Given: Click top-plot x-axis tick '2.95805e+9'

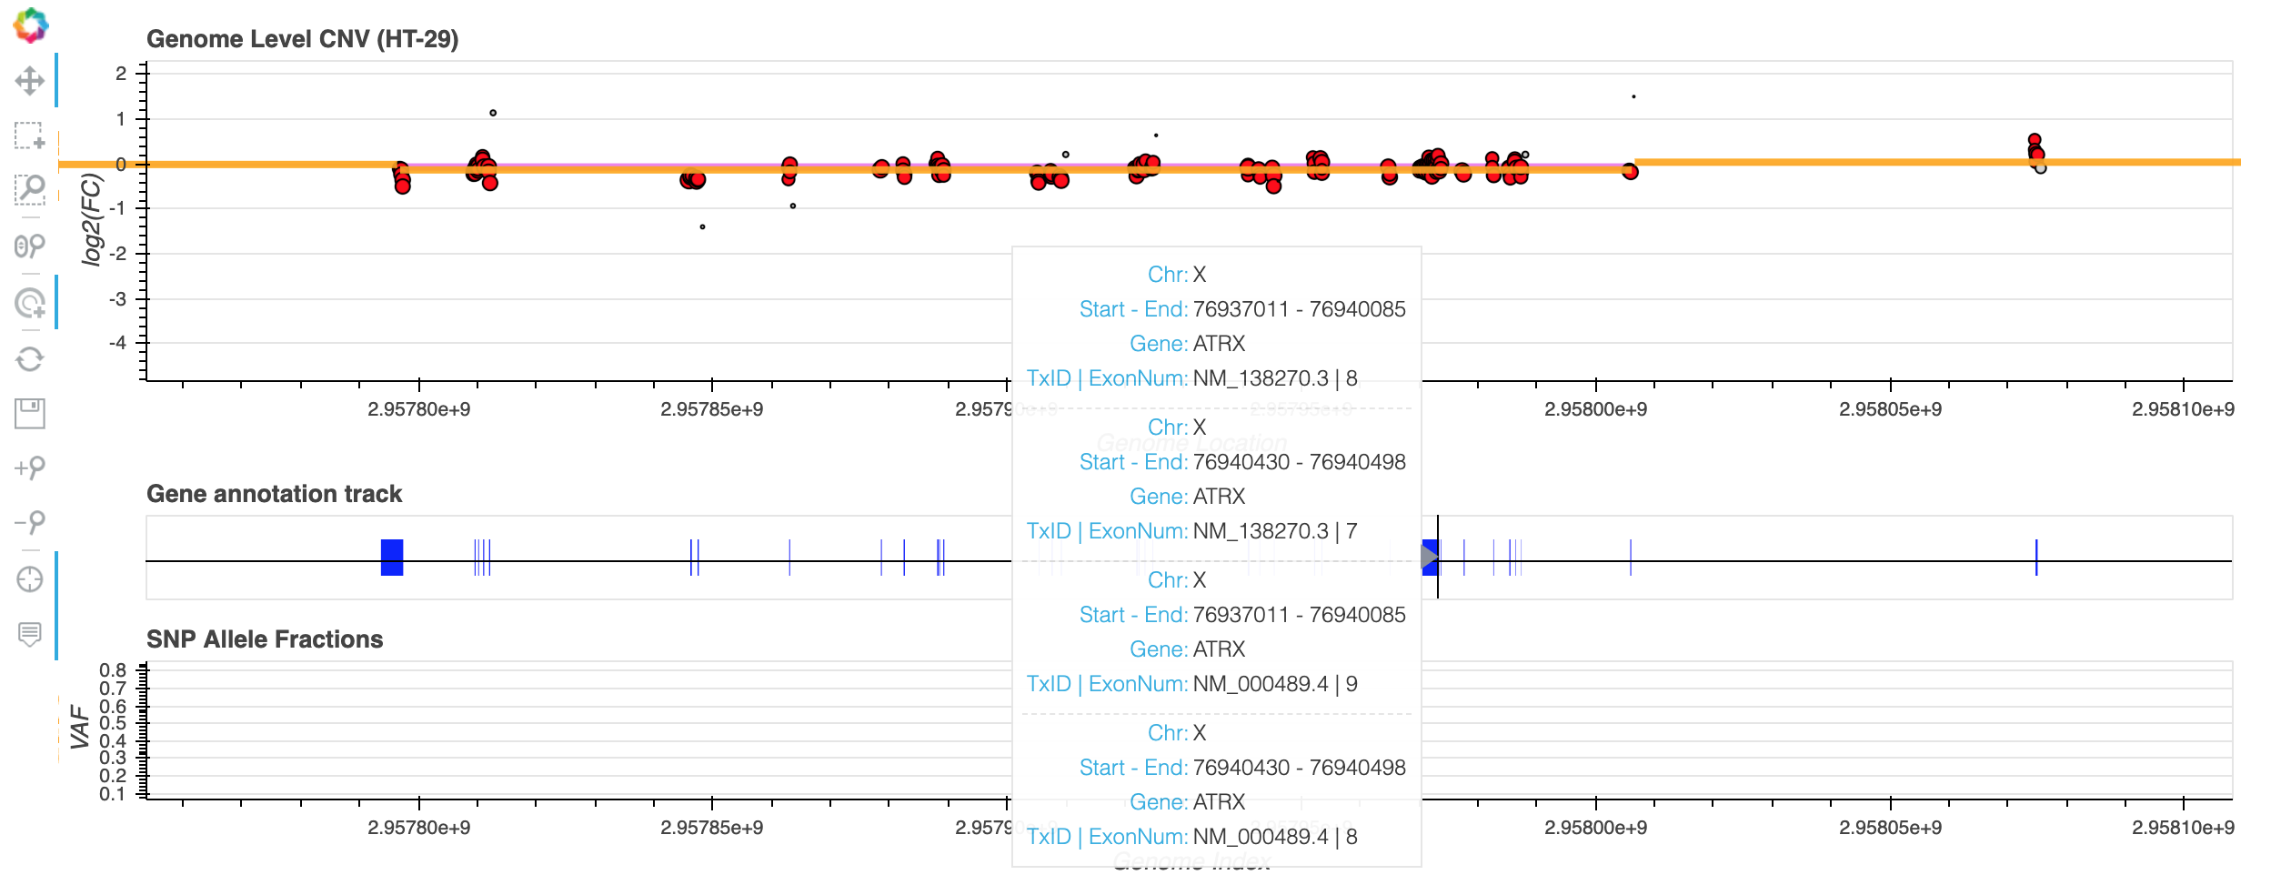Looking at the screenshot, I should 1890,409.
